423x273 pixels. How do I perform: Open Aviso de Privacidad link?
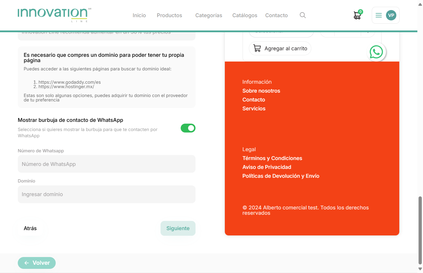[267, 167]
